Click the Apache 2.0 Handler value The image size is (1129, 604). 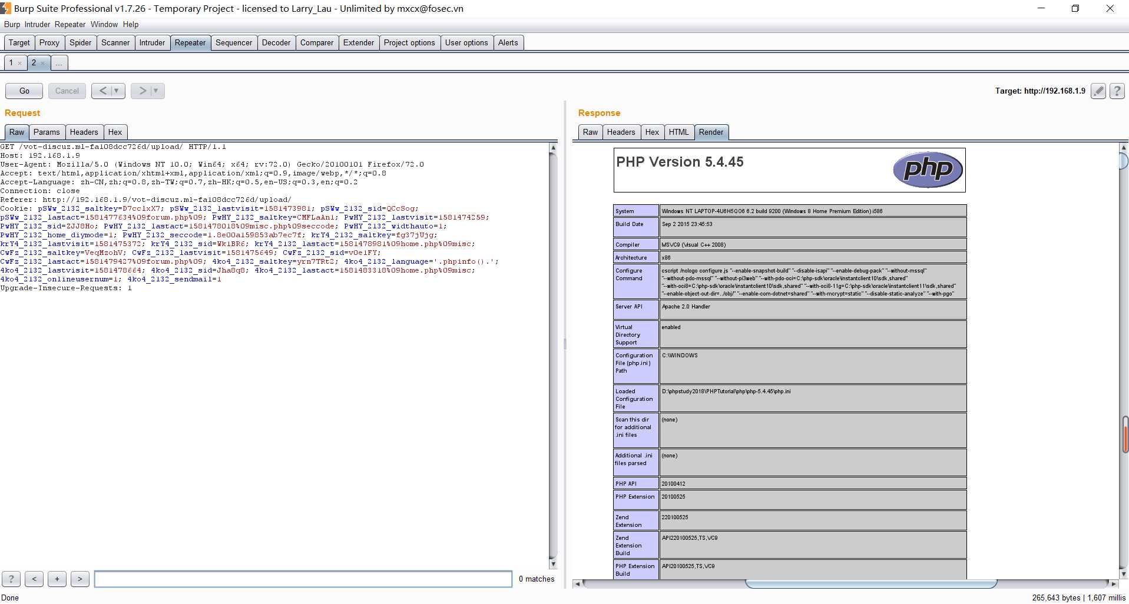click(x=686, y=307)
